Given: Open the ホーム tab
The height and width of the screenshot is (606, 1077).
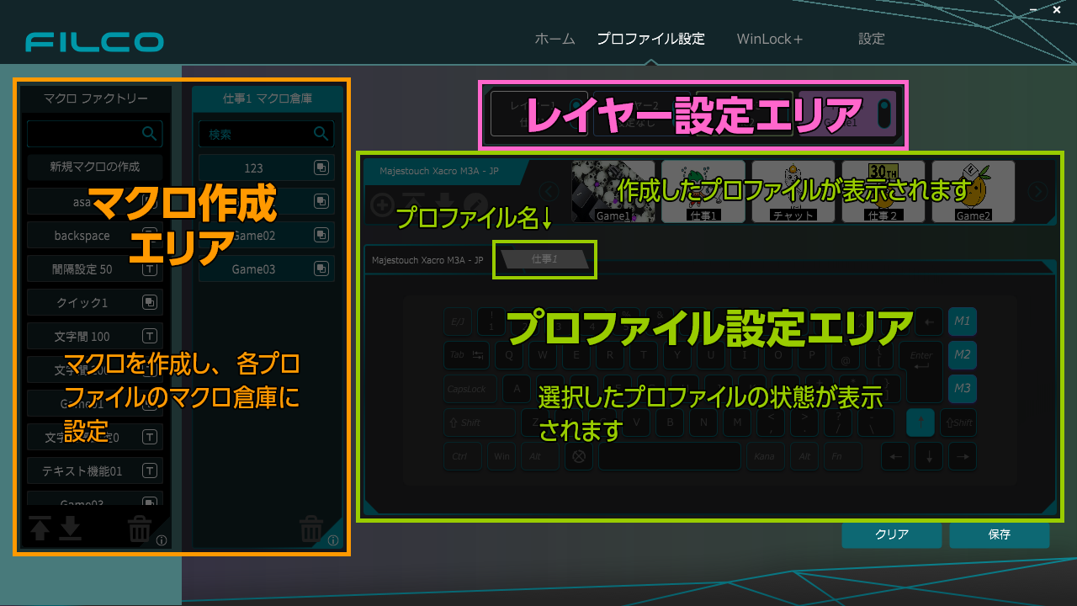Looking at the screenshot, I should [554, 39].
